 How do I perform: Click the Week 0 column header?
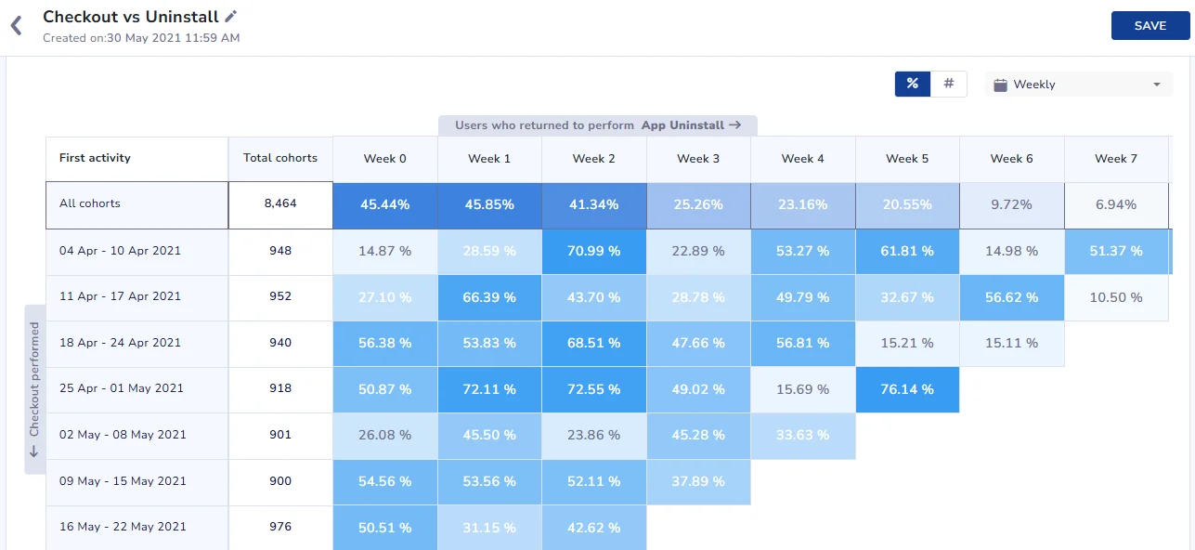384,159
